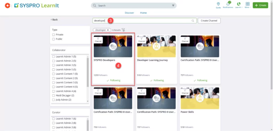Viewport: 273px width, 131px height.
Task: Go to the Home tab
Action: pos(143,13)
